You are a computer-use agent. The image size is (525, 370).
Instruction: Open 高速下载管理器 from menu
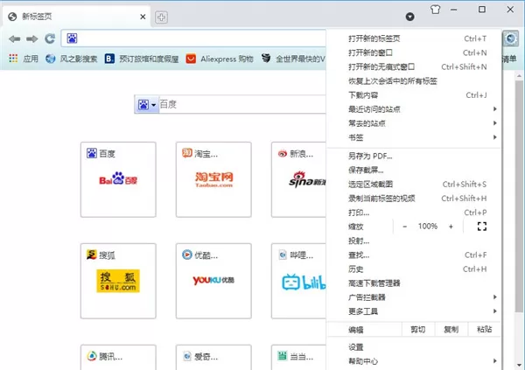(414, 283)
